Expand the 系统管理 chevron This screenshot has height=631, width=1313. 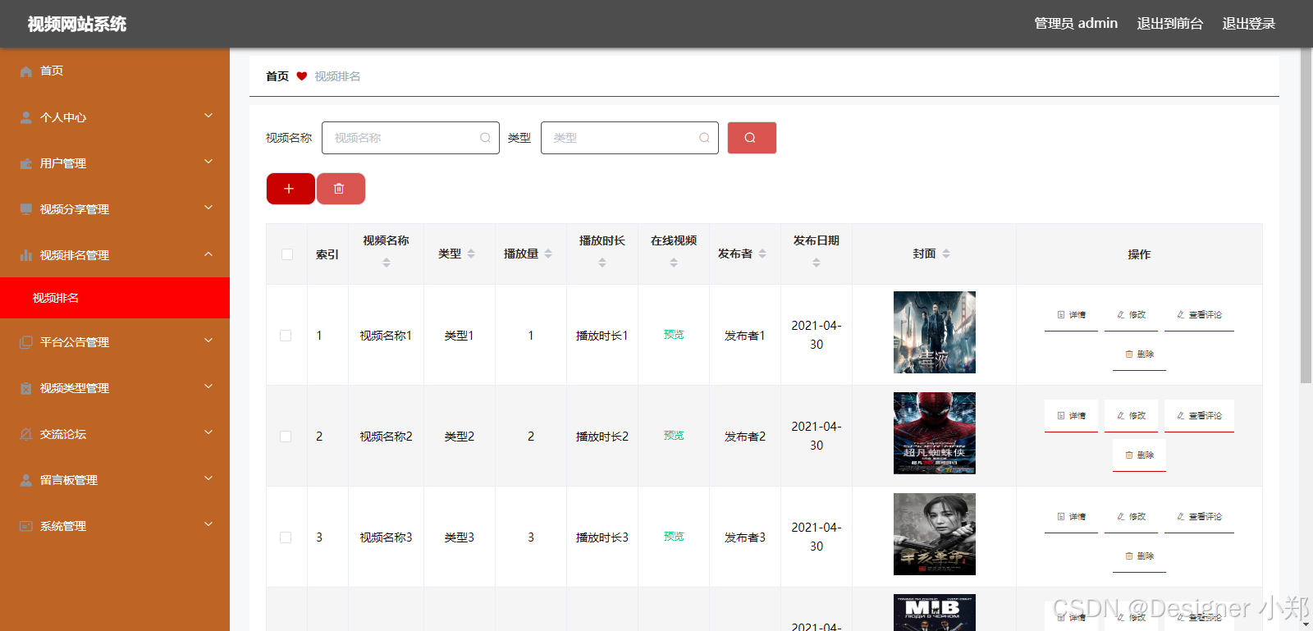coord(208,524)
